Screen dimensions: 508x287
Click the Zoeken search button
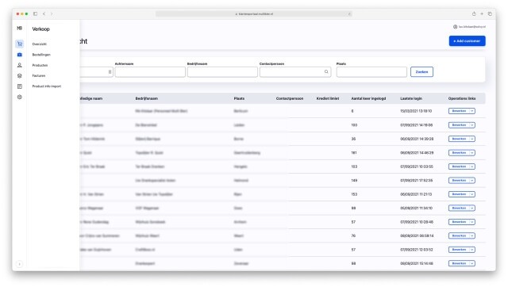tap(421, 72)
